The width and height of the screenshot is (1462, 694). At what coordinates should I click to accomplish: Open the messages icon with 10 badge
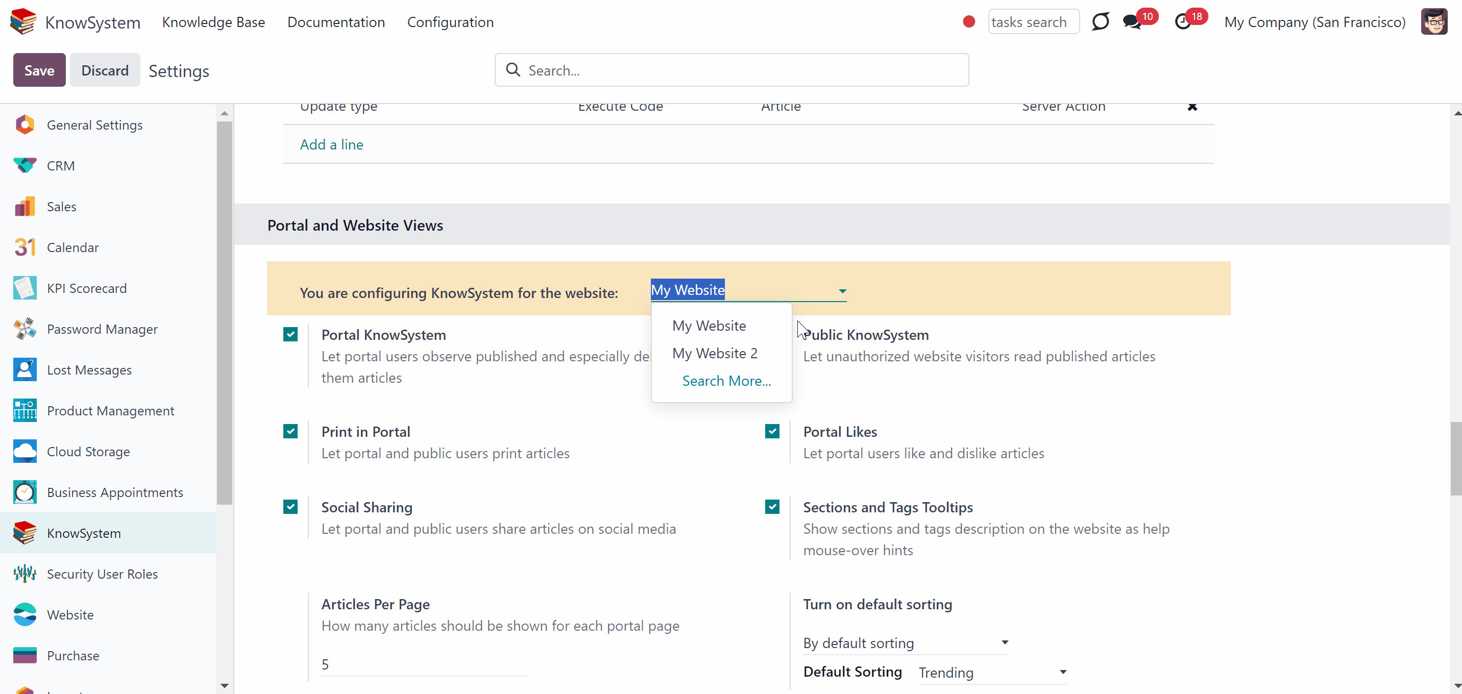point(1132,21)
